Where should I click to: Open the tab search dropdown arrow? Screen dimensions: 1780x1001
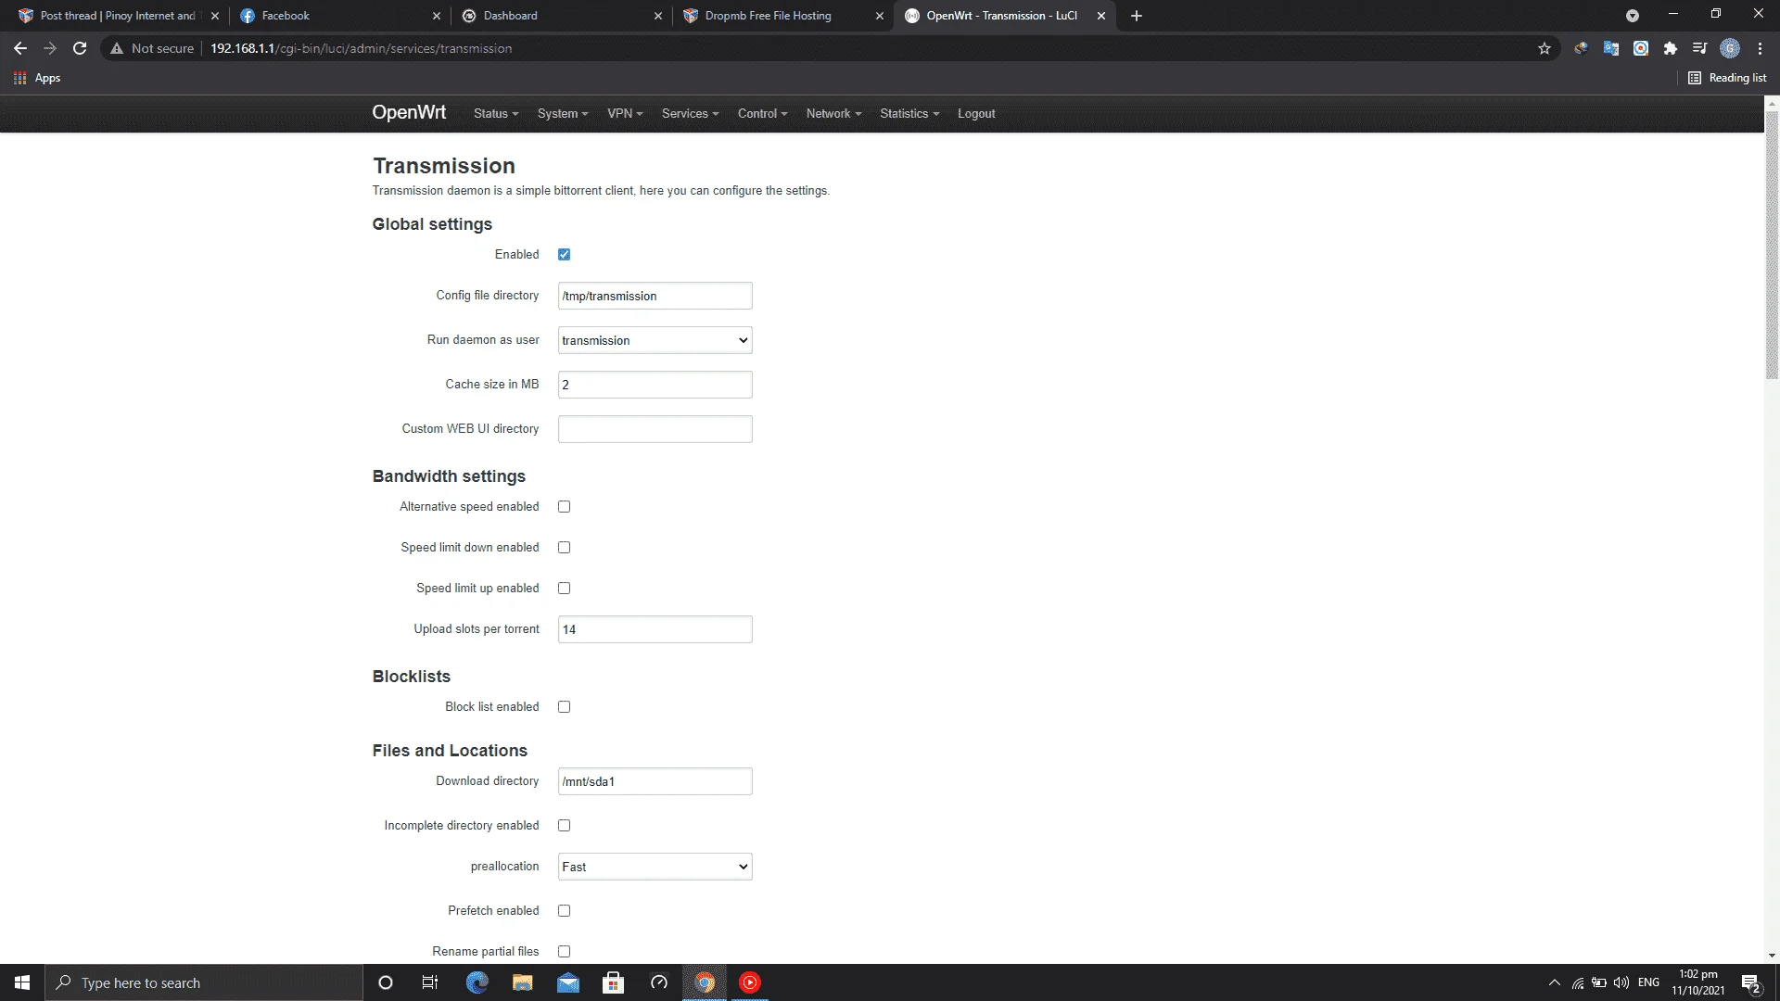(1632, 16)
